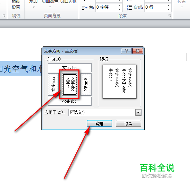Open the 位置 position dropdown
This screenshot has height=190, width=190.
[x=182, y=4]
